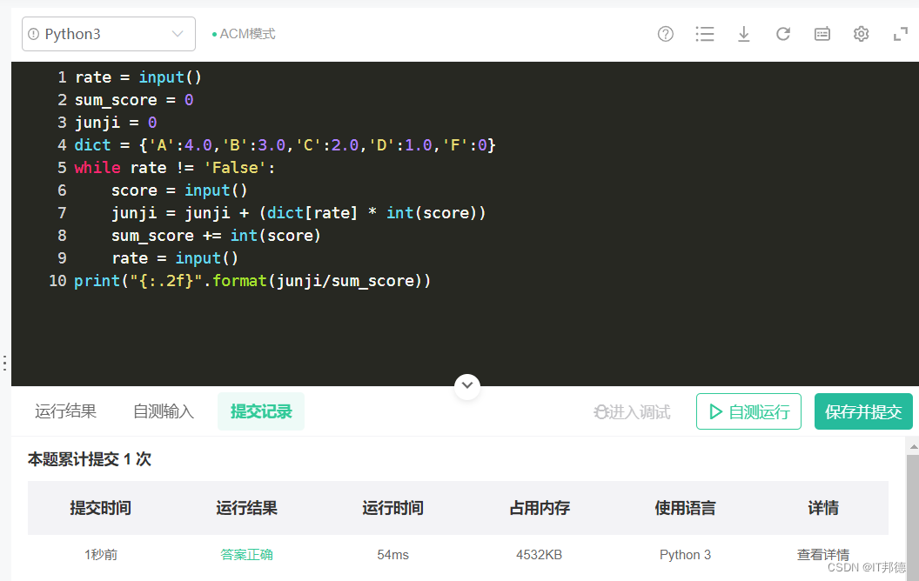Click the 4532KB memory cell
919x581 pixels.
540,555
